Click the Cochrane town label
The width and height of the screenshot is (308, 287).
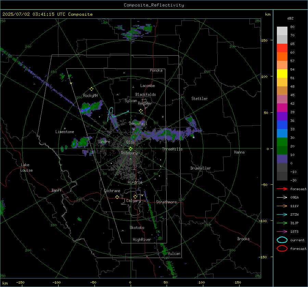point(112,191)
